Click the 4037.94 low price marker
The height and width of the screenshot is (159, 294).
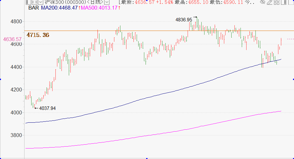[47, 108]
